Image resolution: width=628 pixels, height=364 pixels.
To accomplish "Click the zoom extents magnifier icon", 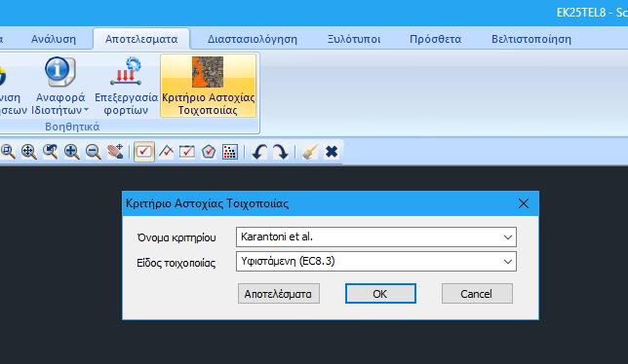I will [x=29, y=152].
